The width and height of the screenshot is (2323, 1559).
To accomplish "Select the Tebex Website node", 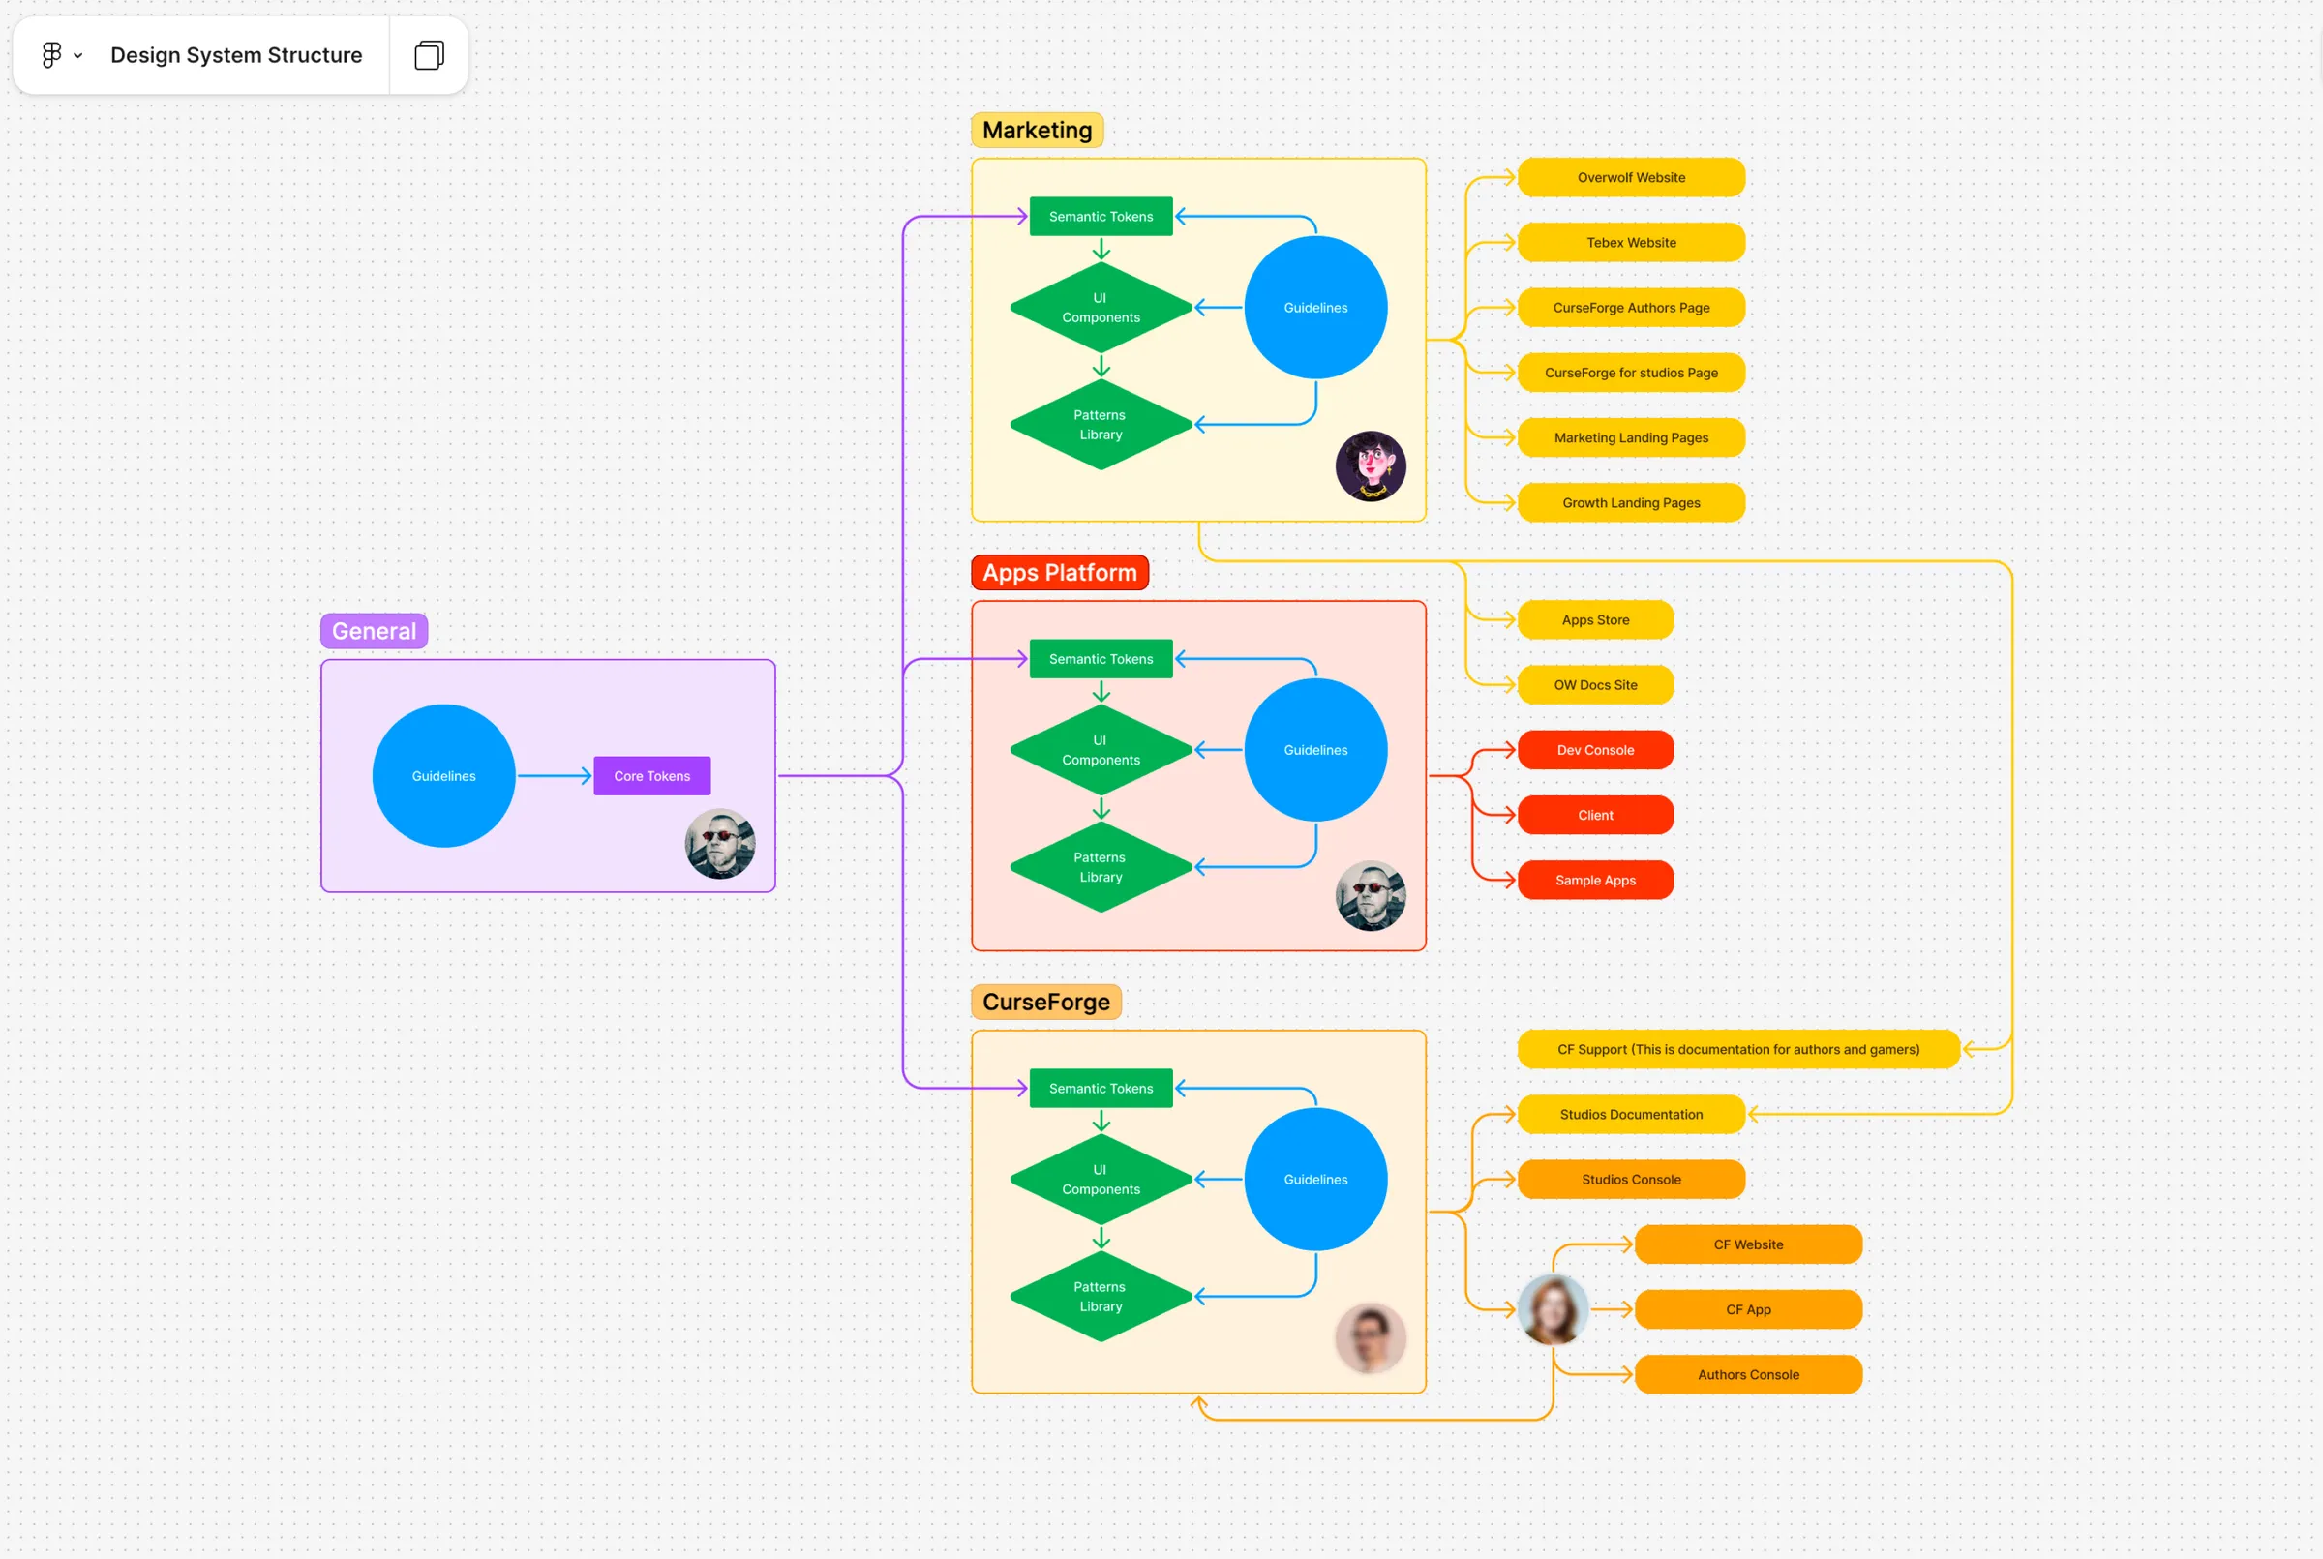I will pos(1632,243).
